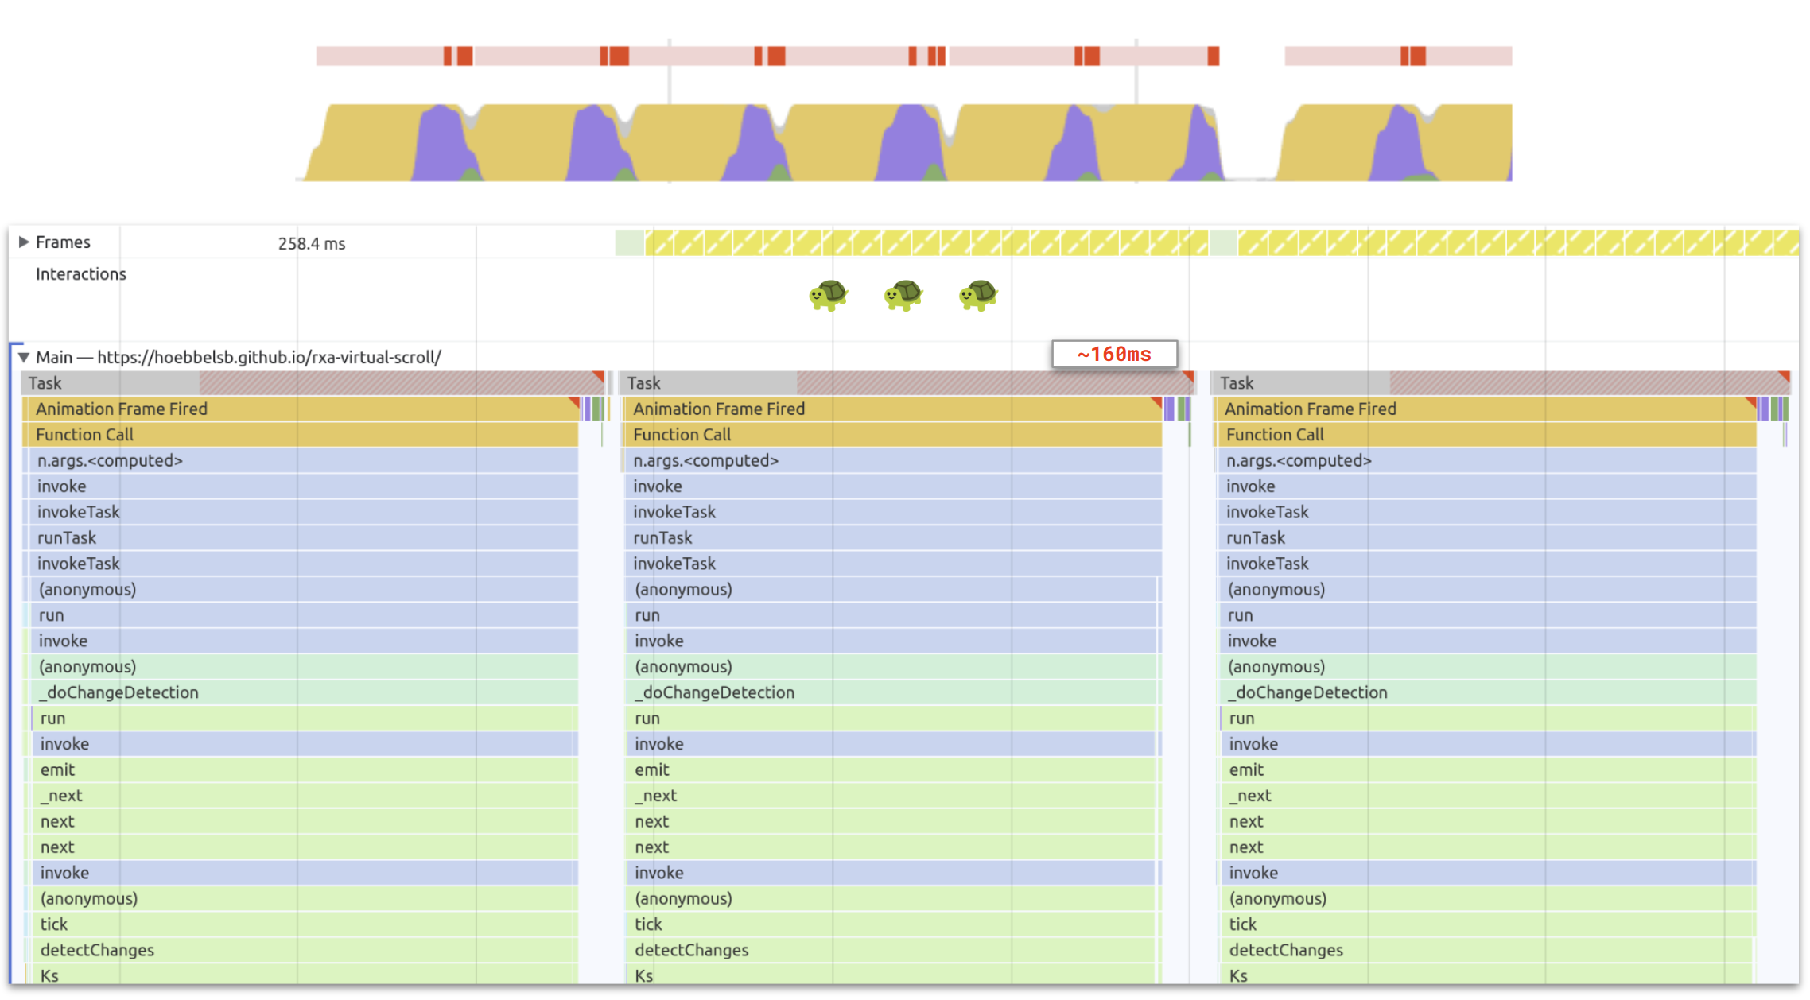Click the third turtle interaction icon
Viewport: 1810px width, 1000px height.
[x=977, y=295]
